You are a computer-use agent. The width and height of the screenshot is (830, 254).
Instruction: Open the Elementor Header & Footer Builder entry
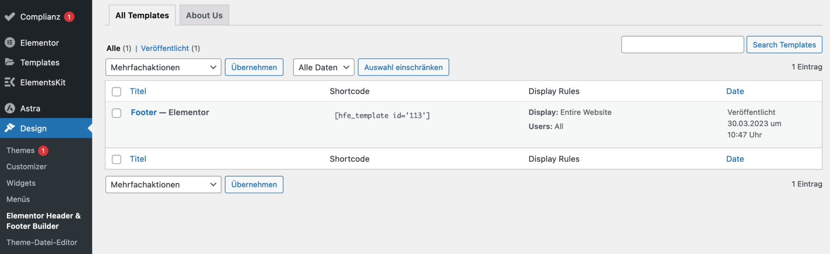(x=43, y=221)
